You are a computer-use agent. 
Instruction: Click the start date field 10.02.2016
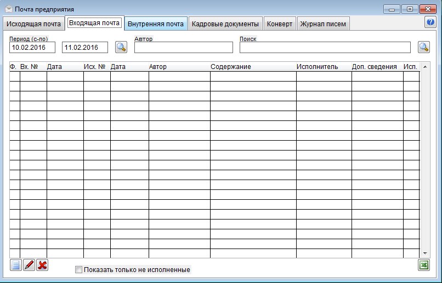click(32, 47)
